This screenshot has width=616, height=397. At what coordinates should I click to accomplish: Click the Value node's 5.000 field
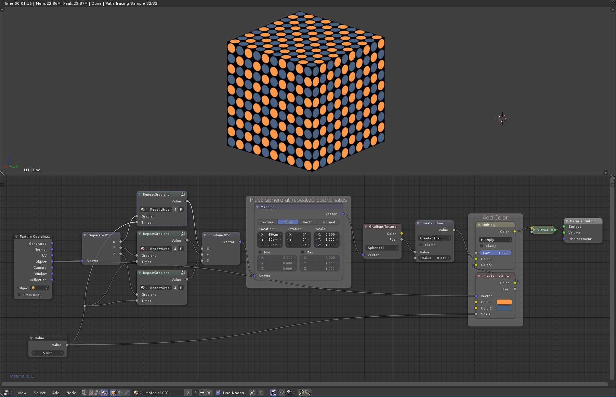[48, 353]
